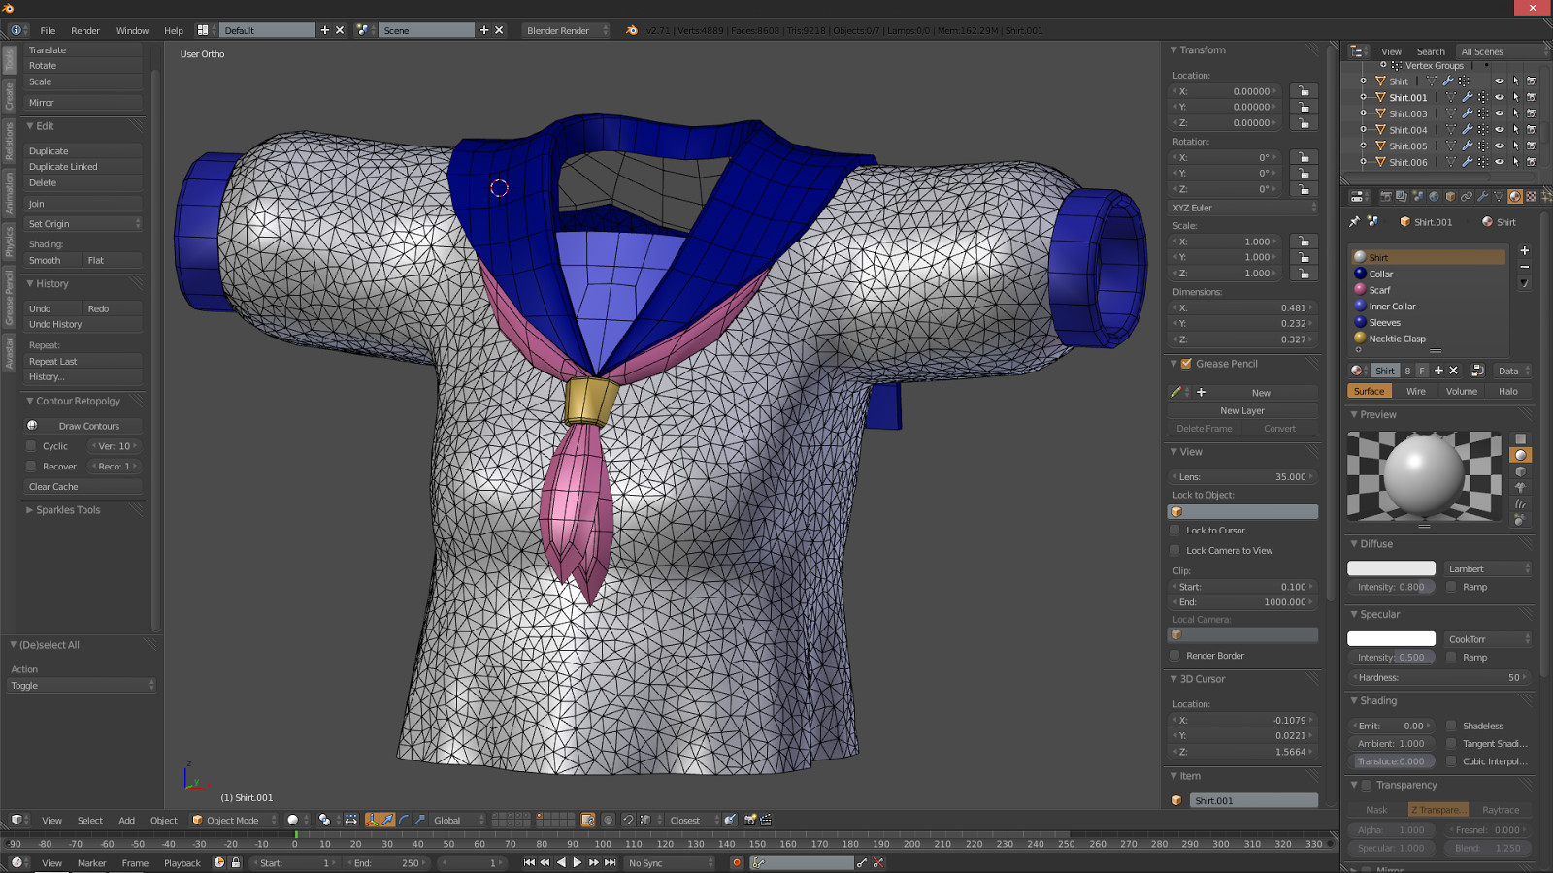Open the Constraints properties tab (chain icon)

click(x=1467, y=196)
